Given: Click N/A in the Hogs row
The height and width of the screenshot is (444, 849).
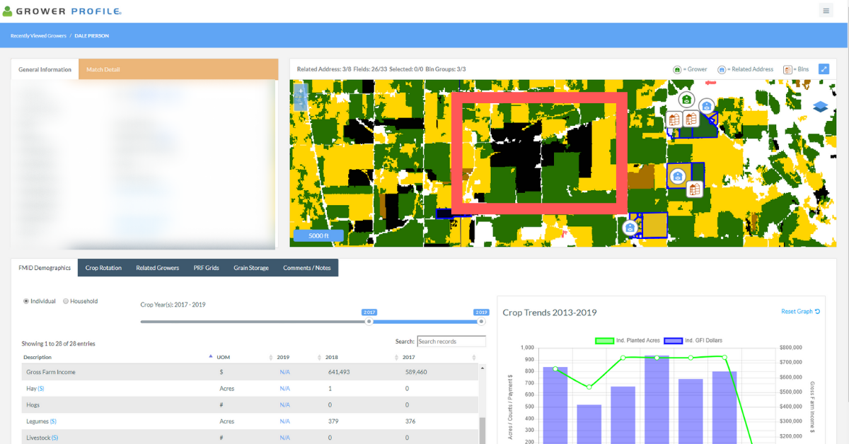Looking at the screenshot, I should click(x=284, y=405).
